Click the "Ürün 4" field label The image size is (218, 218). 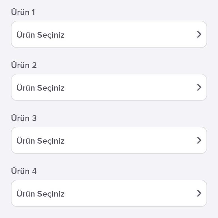pos(24,171)
